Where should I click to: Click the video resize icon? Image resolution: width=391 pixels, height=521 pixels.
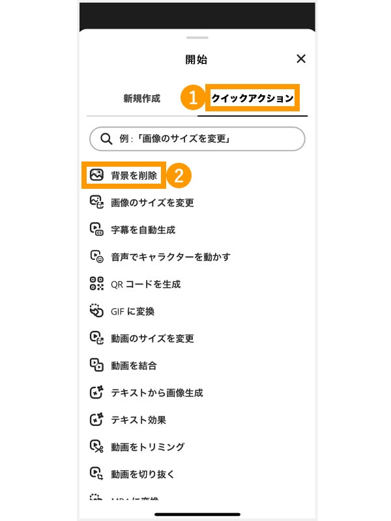[x=96, y=339]
